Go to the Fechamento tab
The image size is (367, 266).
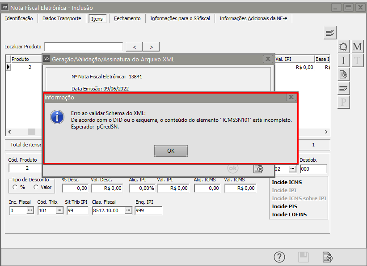pos(127,18)
